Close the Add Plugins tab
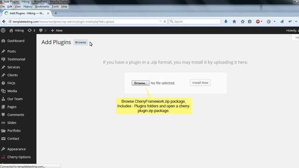The height and width of the screenshot is (168, 299). 48,14
